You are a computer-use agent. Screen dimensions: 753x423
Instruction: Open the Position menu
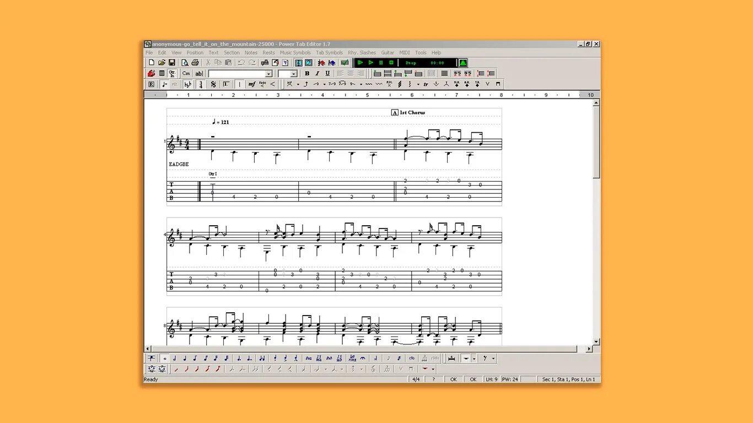195,53
